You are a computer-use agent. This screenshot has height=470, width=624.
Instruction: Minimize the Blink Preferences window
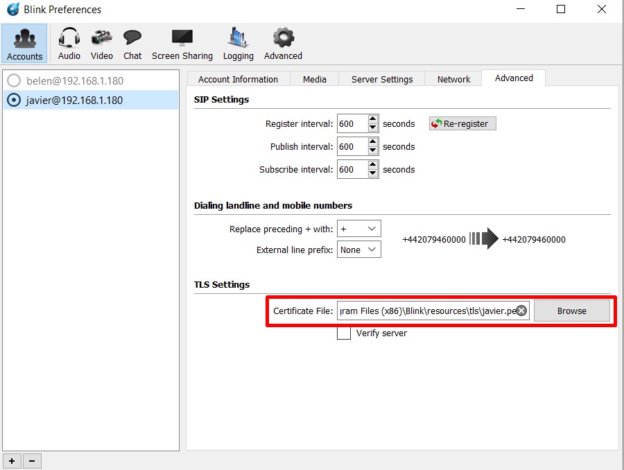pos(521,9)
